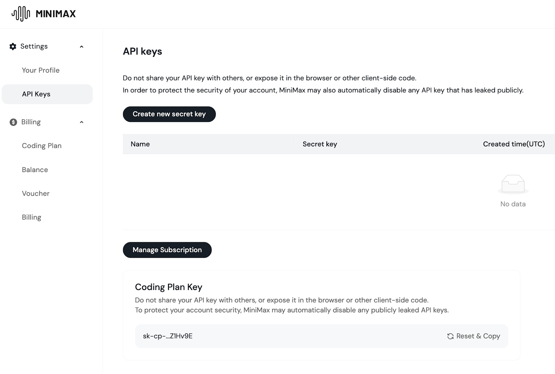555x374 pixels.
Task: Collapse the Settings section
Action: point(82,46)
